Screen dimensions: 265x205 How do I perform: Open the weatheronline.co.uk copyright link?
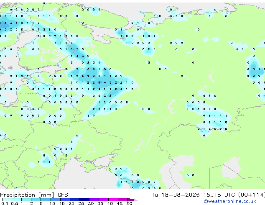tap(230, 201)
